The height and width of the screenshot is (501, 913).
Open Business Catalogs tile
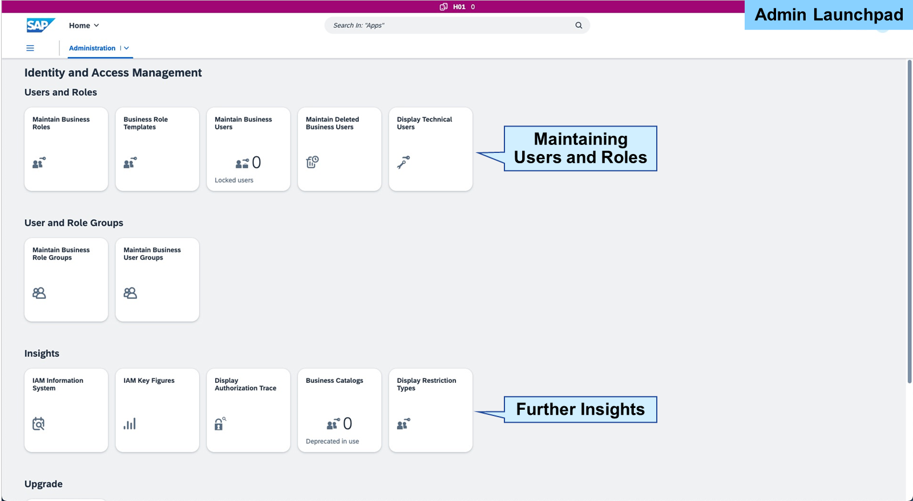point(340,410)
